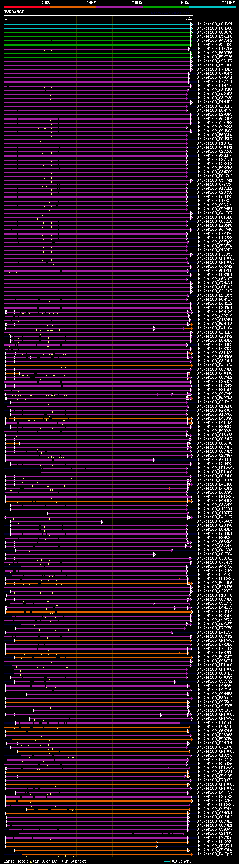Screen dimensions: 239x864
Task: Select subject UniRef100_B3MKH1
Action: coord(214,743)
